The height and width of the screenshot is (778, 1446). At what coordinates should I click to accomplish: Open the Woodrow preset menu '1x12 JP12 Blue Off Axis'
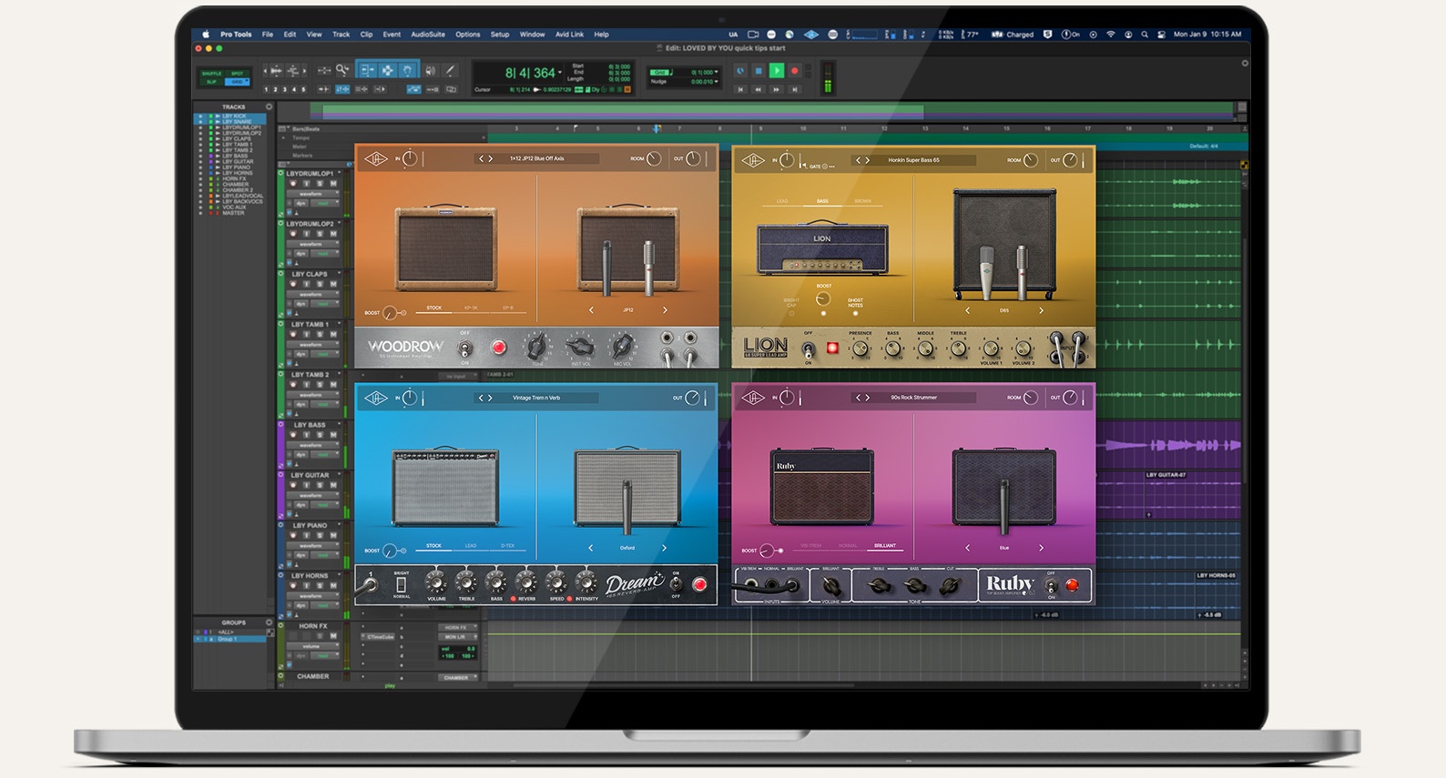pos(537,158)
